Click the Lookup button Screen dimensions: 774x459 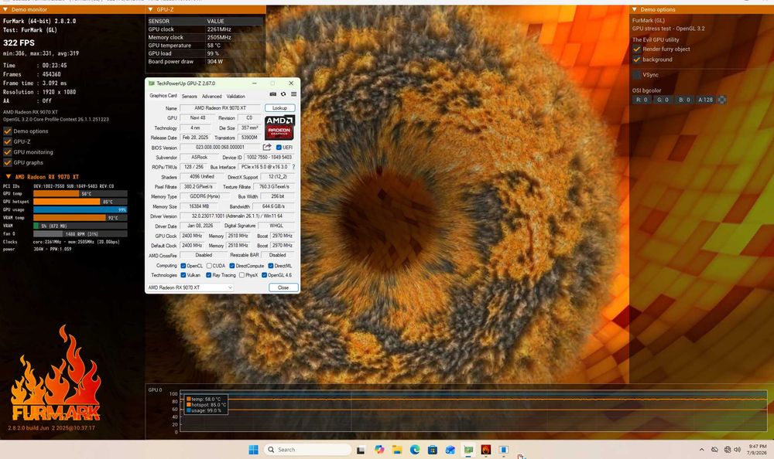point(280,107)
